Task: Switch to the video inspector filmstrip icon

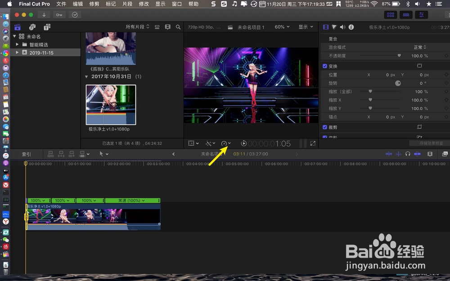Action: coord(326,27)
